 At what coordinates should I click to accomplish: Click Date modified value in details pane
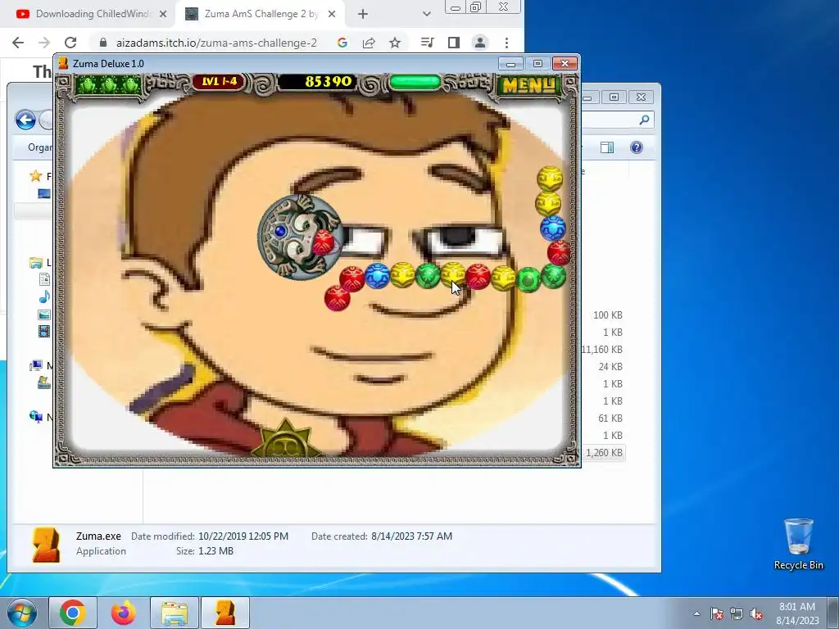(x=243, y=536)
